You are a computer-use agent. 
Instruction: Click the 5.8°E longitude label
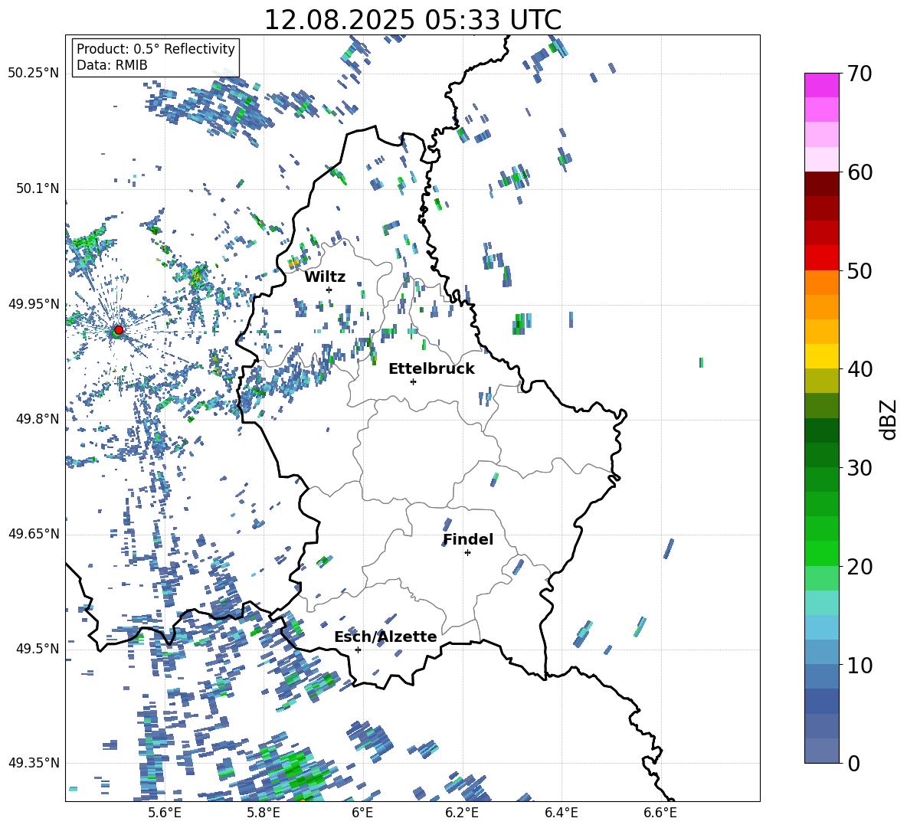(264, 813)
